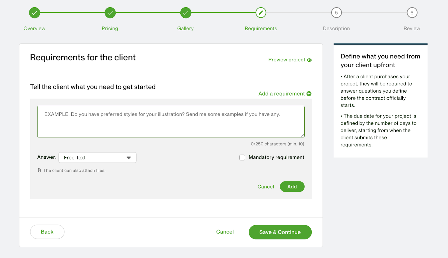Click the Requirements pencil step icon
This screenshot has width=448, height=258.
click(261, 13)
